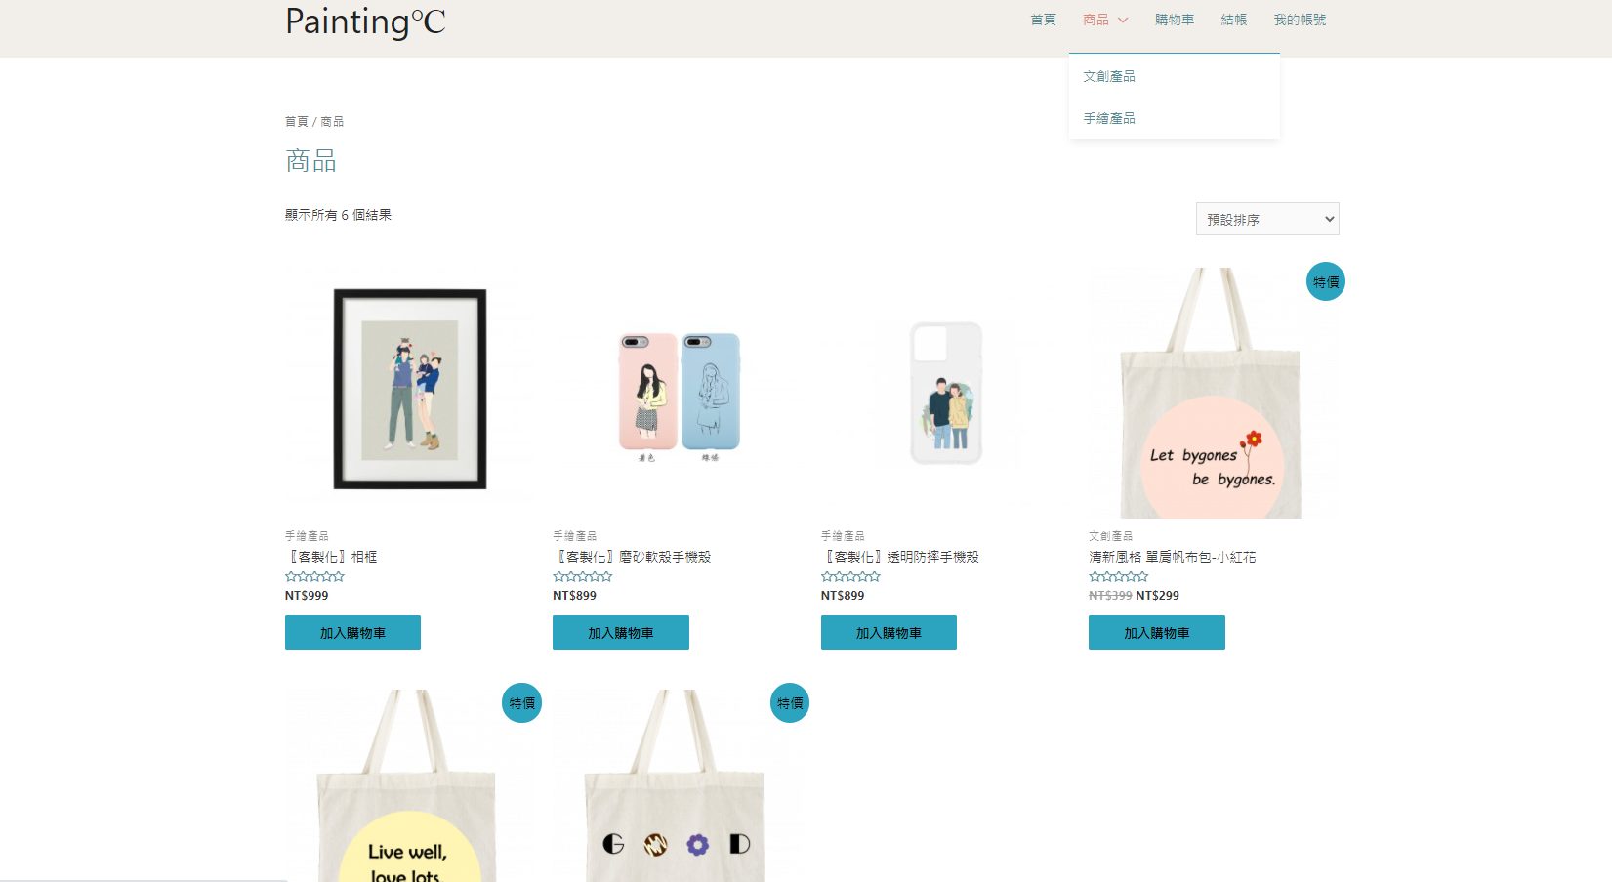Open the 預設排序 sorting dropdown
Viewport: 1612px width, 882px height.
point(1266,219)
